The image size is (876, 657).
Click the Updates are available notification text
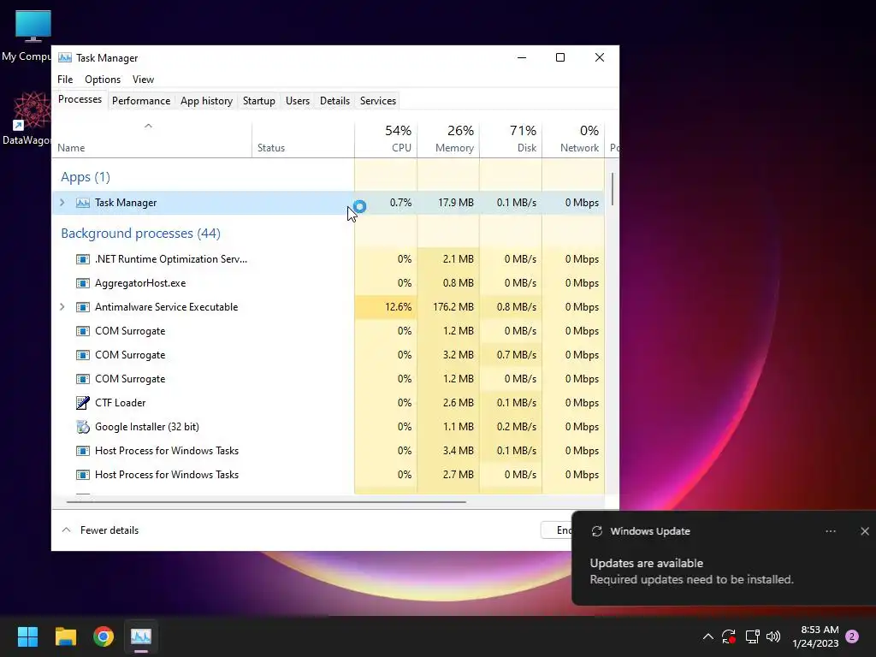647,563
